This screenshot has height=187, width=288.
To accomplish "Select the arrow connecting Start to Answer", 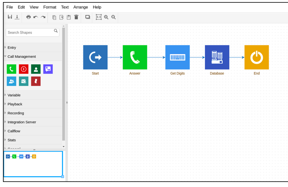I will 115,57.
